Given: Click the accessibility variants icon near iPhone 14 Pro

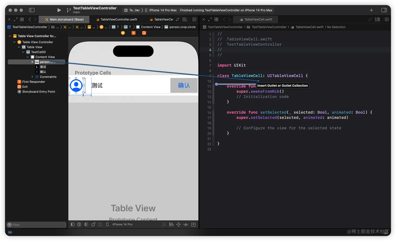Looking at the screenshot, I should (x=79, y=224).
